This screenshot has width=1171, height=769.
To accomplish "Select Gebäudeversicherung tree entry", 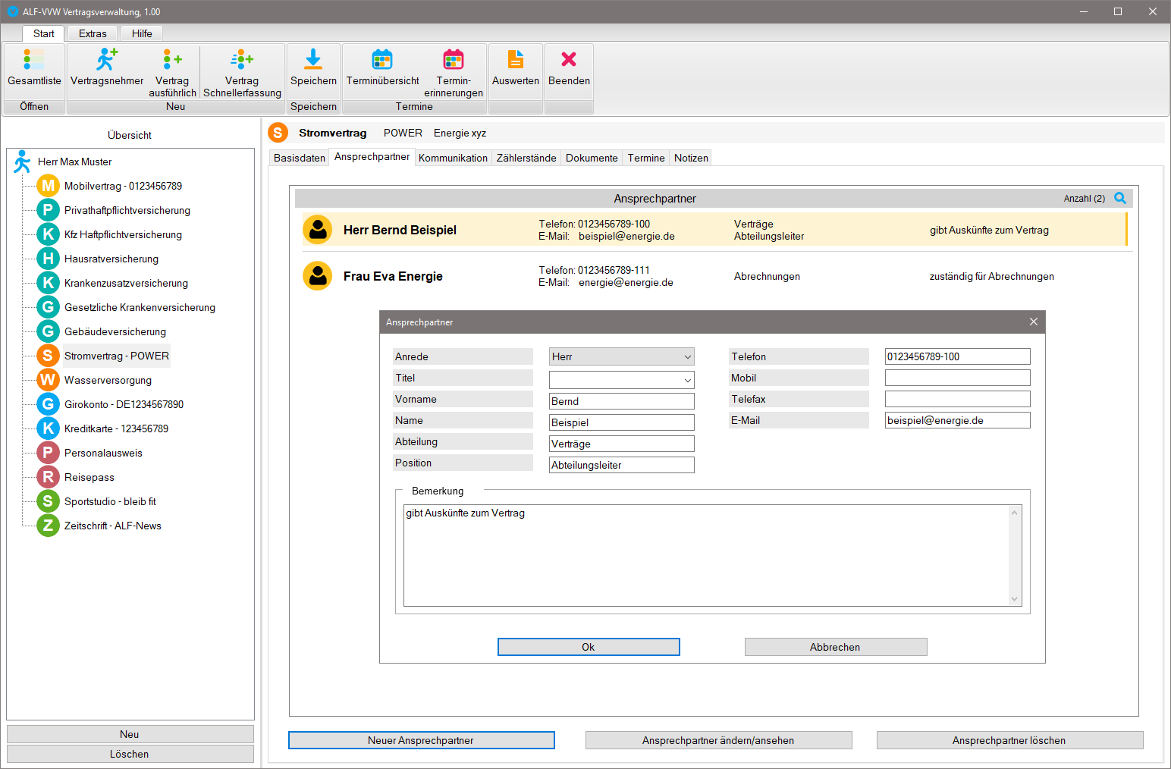I will point(115,331).
